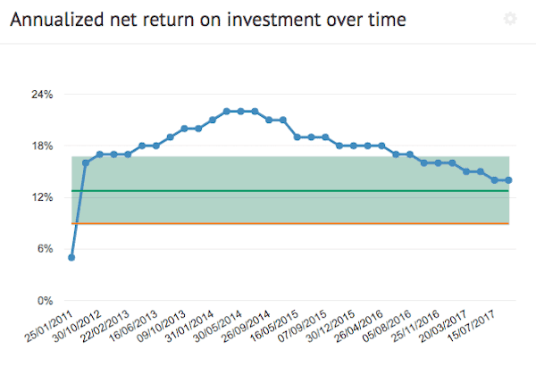Click the 6% y-axis label
Viewport: 536px width, 383px height.
[46, 249]
